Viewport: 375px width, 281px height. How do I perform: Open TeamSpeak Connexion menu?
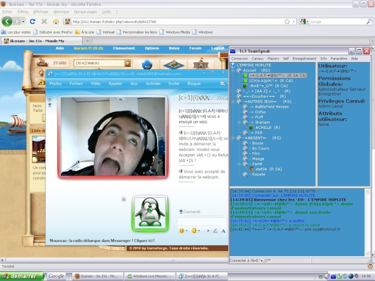(x=240, y=59)
